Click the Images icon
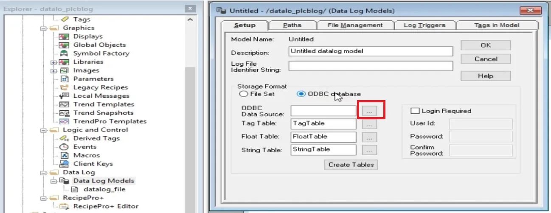Screen dimensions: 551x213 click(65, 70)
